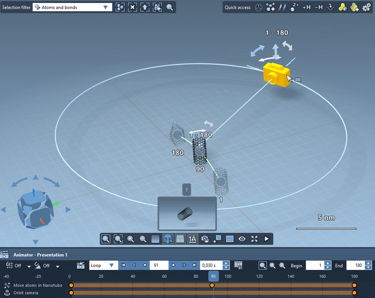Toggle the grid display button
Image resolution: width=375 pixels, height=298 pixels.
click(x=180, y=238)
